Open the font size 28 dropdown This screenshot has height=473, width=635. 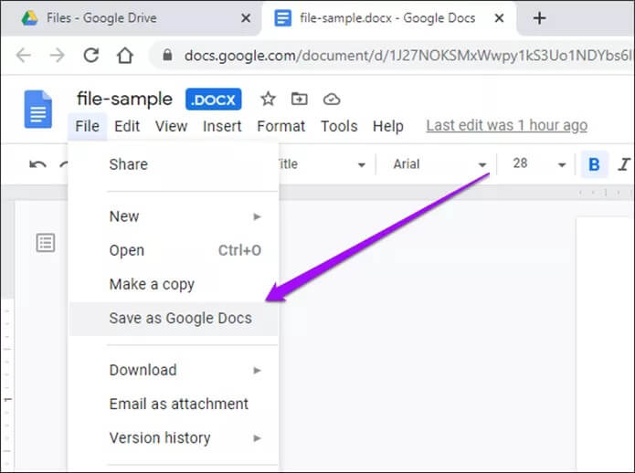[539, 164]
